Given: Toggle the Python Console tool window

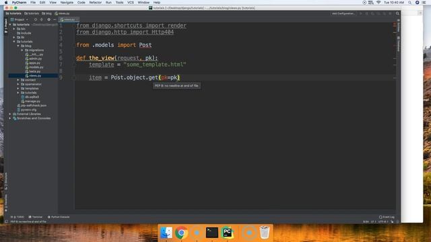Looking at the screenshot, I should click(x=59, y=217).
